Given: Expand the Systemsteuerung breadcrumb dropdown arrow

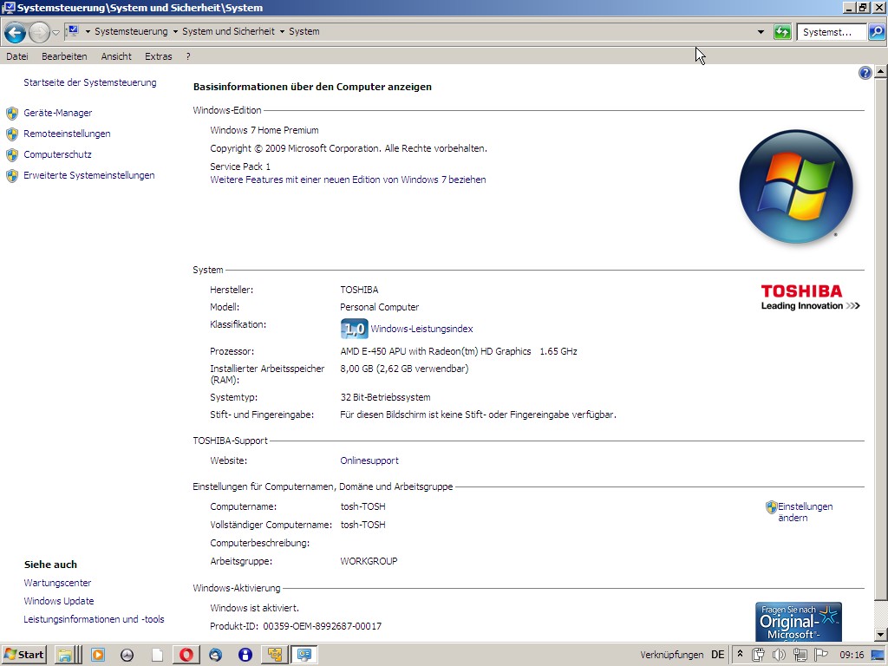Looking at the screenshot, I should pyautogui.click(x=175, y=32).
